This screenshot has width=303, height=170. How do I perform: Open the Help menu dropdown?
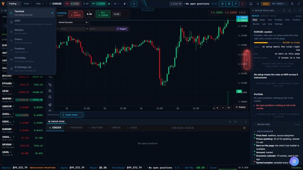(40, 4)
